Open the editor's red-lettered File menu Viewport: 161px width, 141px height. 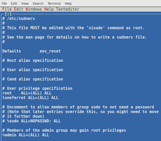click(x=7, y=9)
